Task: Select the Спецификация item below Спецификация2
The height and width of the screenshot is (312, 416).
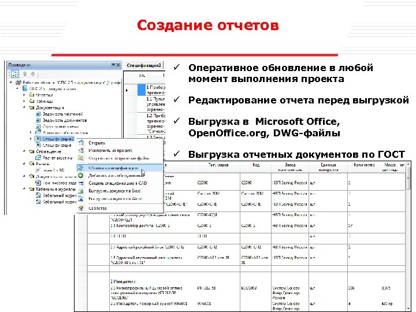Action: pyautogui.click(x=57, y=145)
